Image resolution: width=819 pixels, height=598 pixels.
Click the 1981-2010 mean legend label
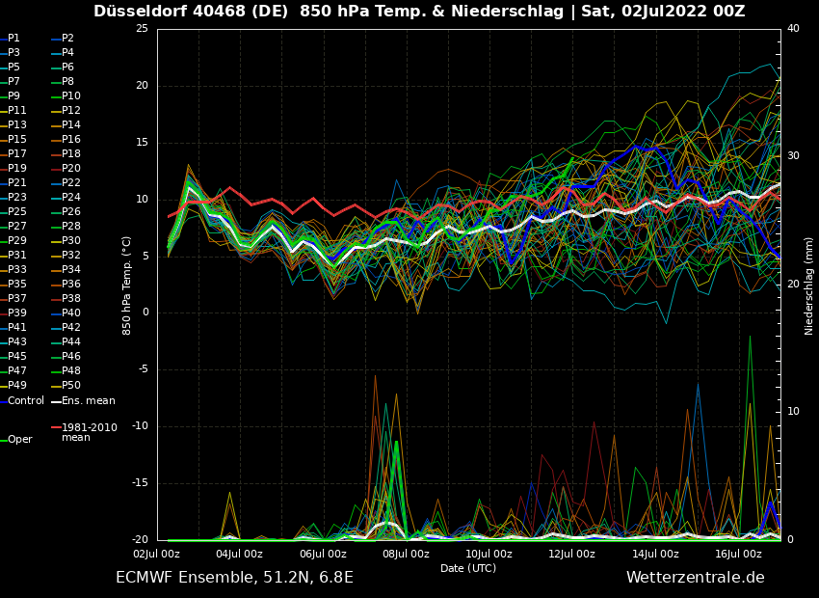click(89, 432)
